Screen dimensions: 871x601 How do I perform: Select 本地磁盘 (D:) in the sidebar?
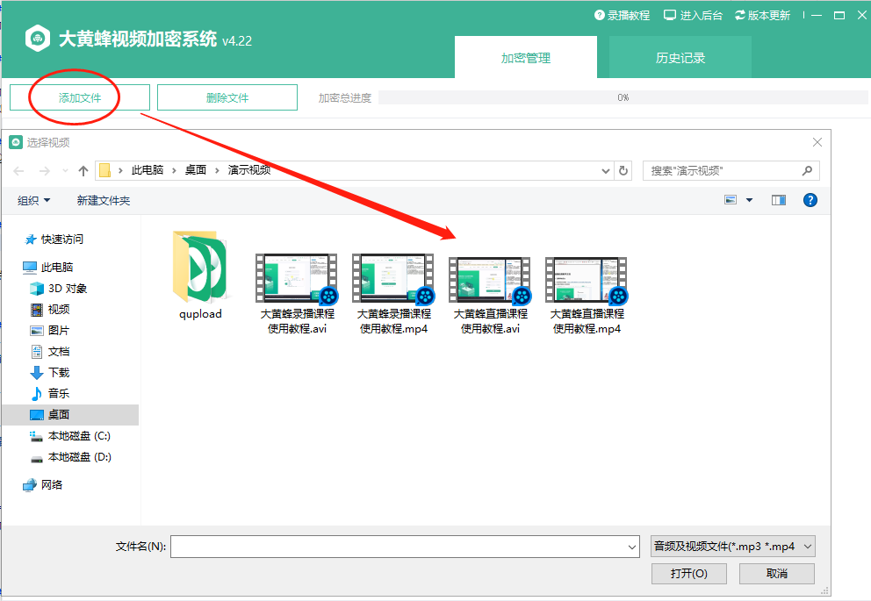tap(79, 457)
